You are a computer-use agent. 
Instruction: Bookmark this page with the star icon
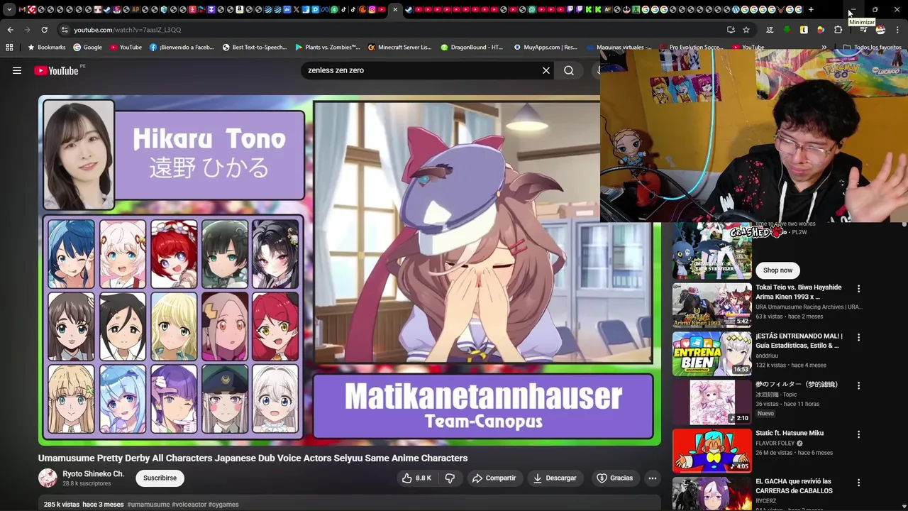click(746, 30)
